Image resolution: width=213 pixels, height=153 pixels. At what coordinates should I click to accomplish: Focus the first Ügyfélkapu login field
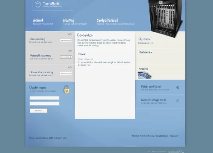point(45,98)
